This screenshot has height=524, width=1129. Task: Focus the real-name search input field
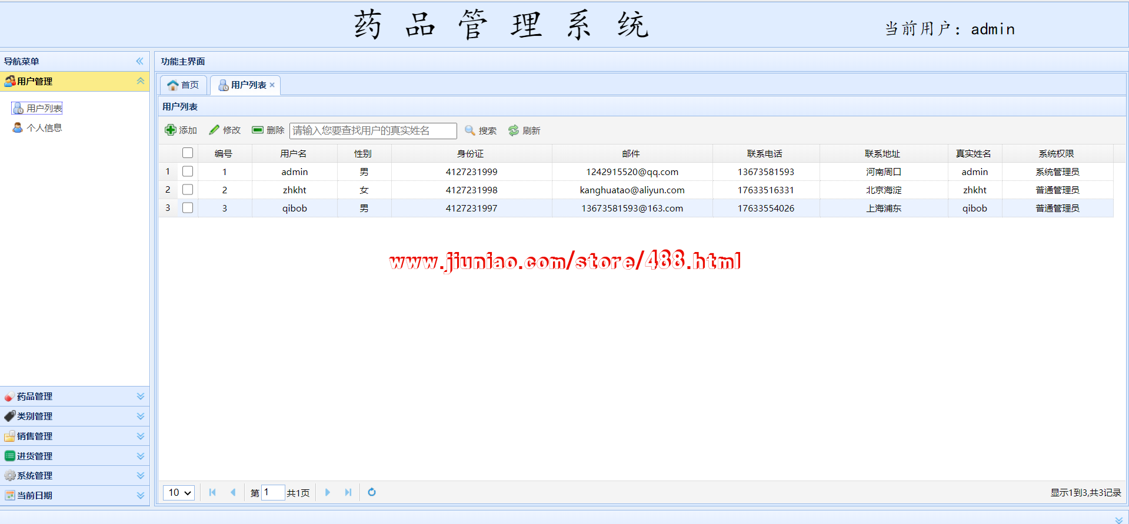[x=373, y=130]
